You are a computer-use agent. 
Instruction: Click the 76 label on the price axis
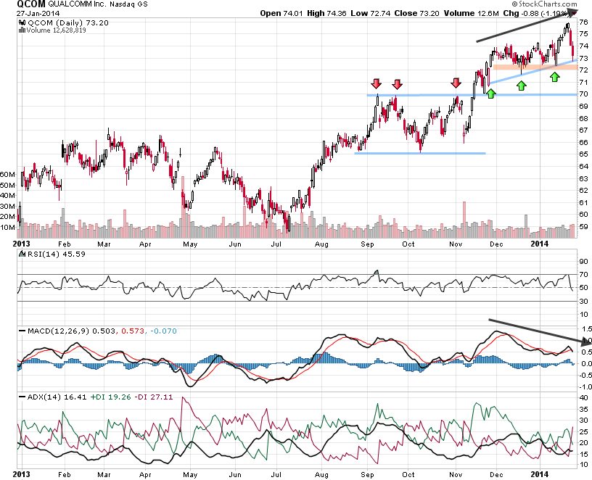583,22
